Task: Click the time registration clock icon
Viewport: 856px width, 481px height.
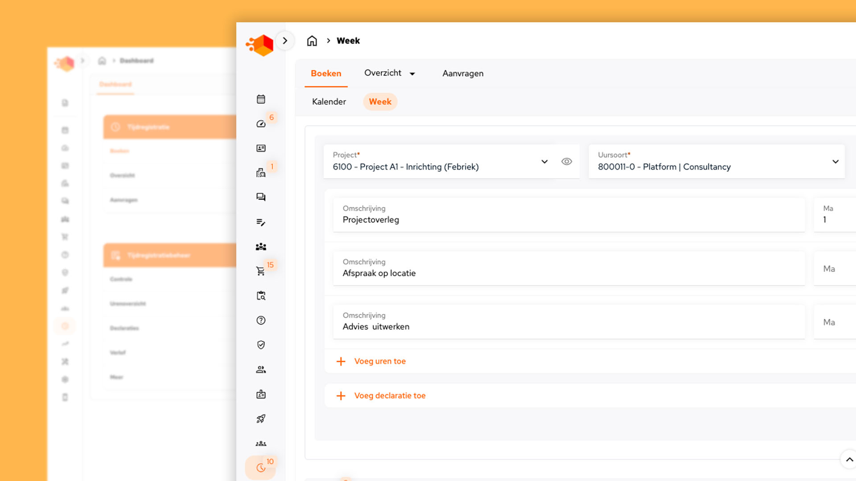Action: point(261,468)
